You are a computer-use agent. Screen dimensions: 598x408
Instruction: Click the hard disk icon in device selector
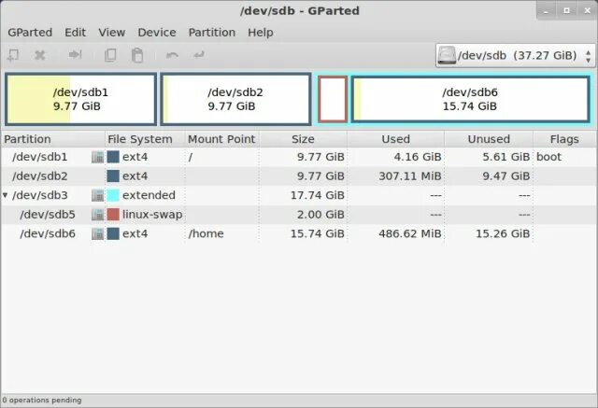point(447,55)
